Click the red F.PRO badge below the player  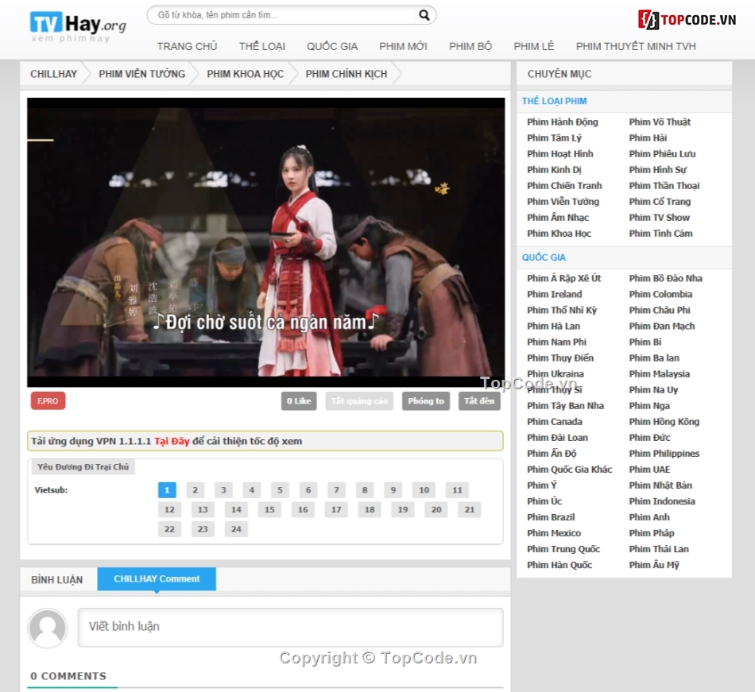(48, 401)
